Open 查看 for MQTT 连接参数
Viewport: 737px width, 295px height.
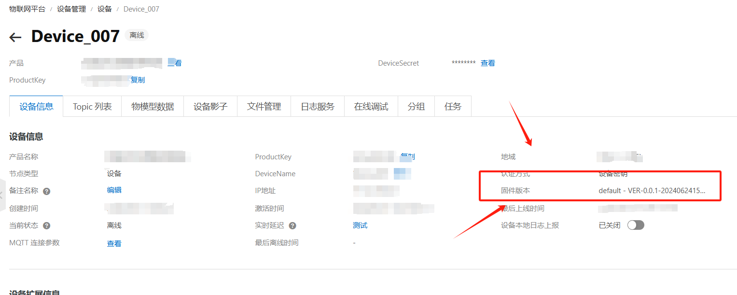(114, 242)
